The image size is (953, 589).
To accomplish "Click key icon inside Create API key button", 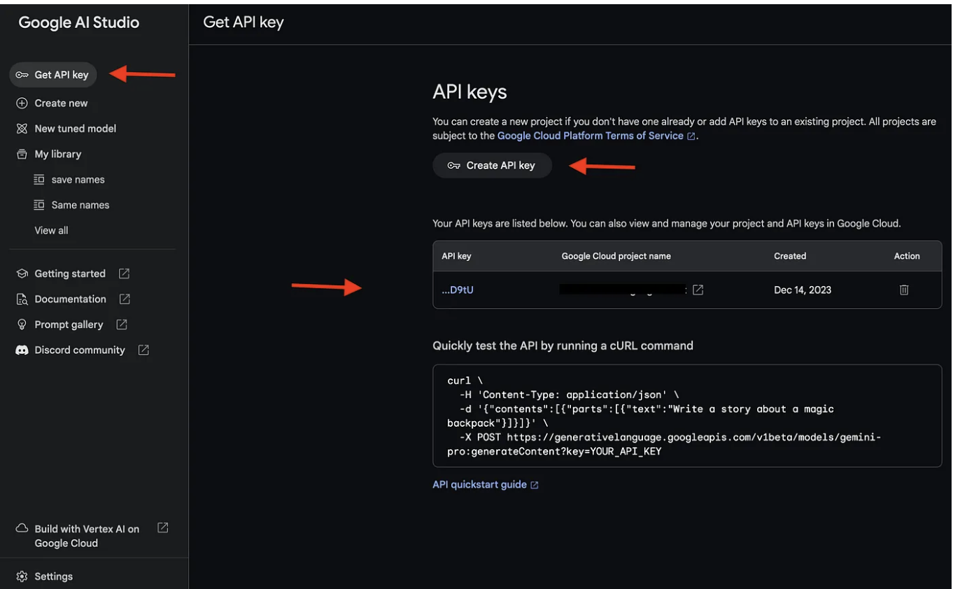I will click(454, 166).
